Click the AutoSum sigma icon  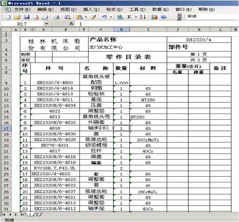pyautogui.click(x=129, y=17)
